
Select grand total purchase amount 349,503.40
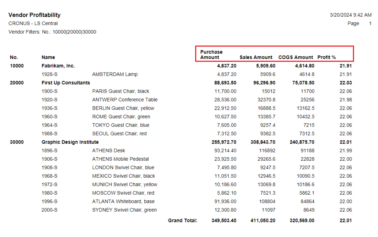[224, 221]
